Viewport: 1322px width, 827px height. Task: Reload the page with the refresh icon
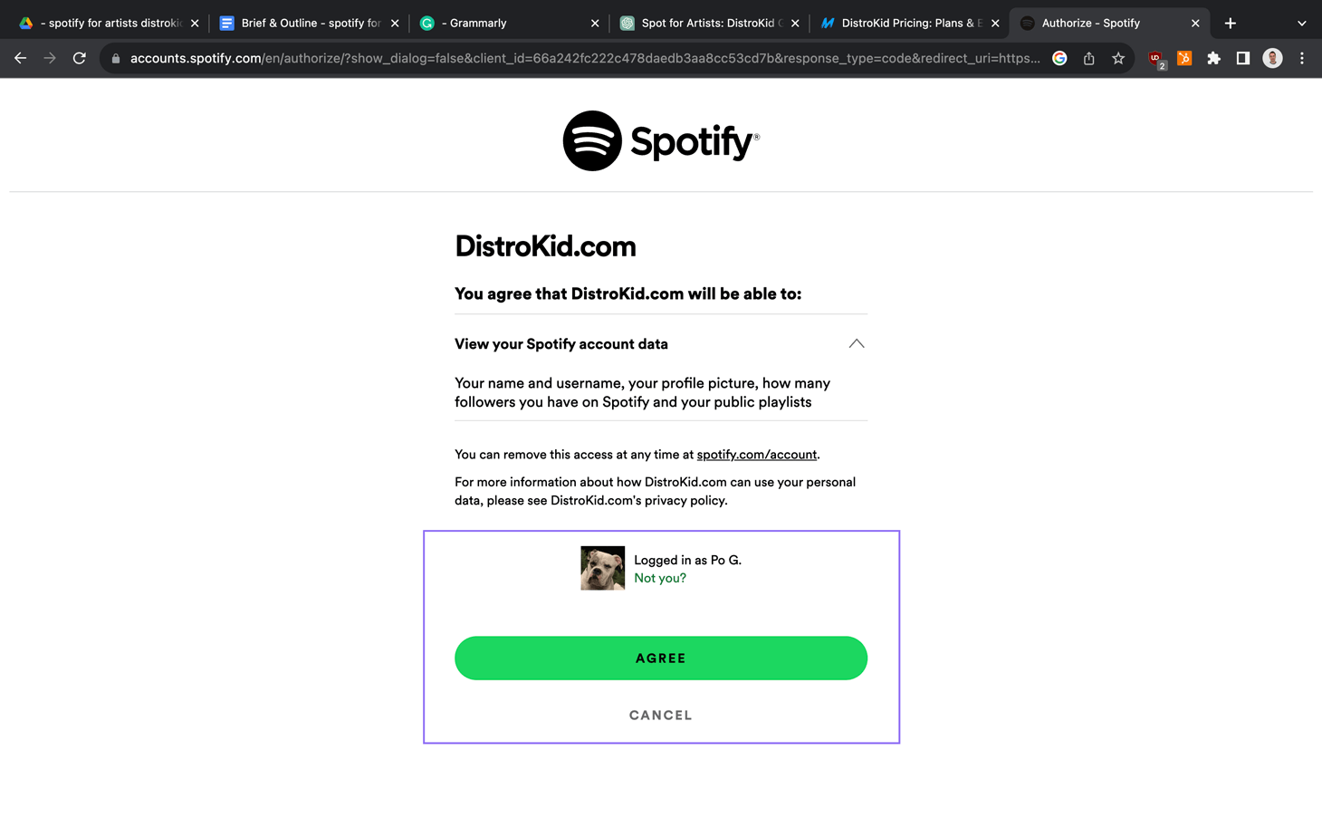pyautogui.click(x=80, y=58)
